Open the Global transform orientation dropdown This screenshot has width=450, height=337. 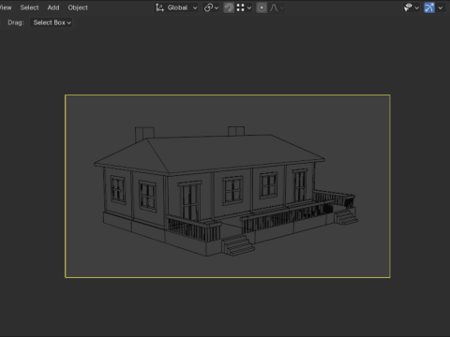click(176, 7)
